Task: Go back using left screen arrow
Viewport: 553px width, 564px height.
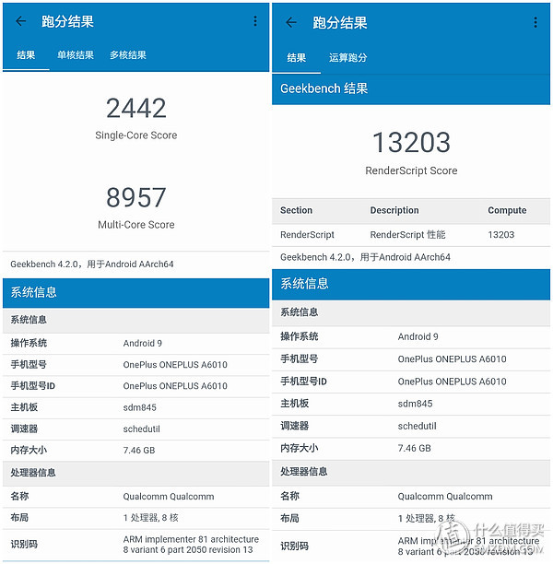Action: click(x=20, y=21)
